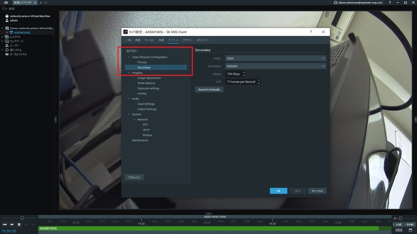The image size is (417, 234).
Task: Expand the ウェブページ tree node
Action: coord(2,41)
